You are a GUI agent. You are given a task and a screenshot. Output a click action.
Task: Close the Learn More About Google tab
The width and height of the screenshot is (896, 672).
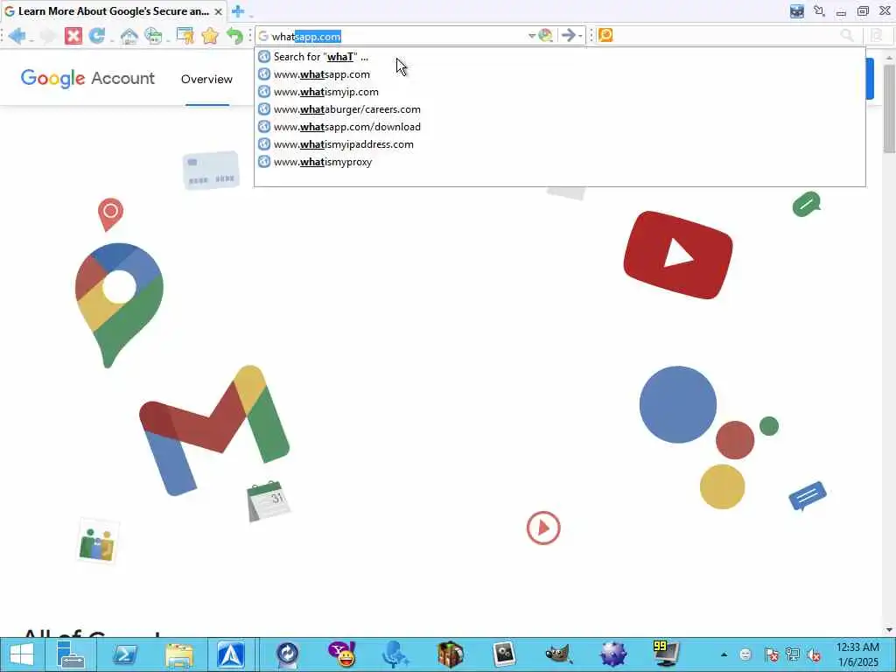pos(218,11)
